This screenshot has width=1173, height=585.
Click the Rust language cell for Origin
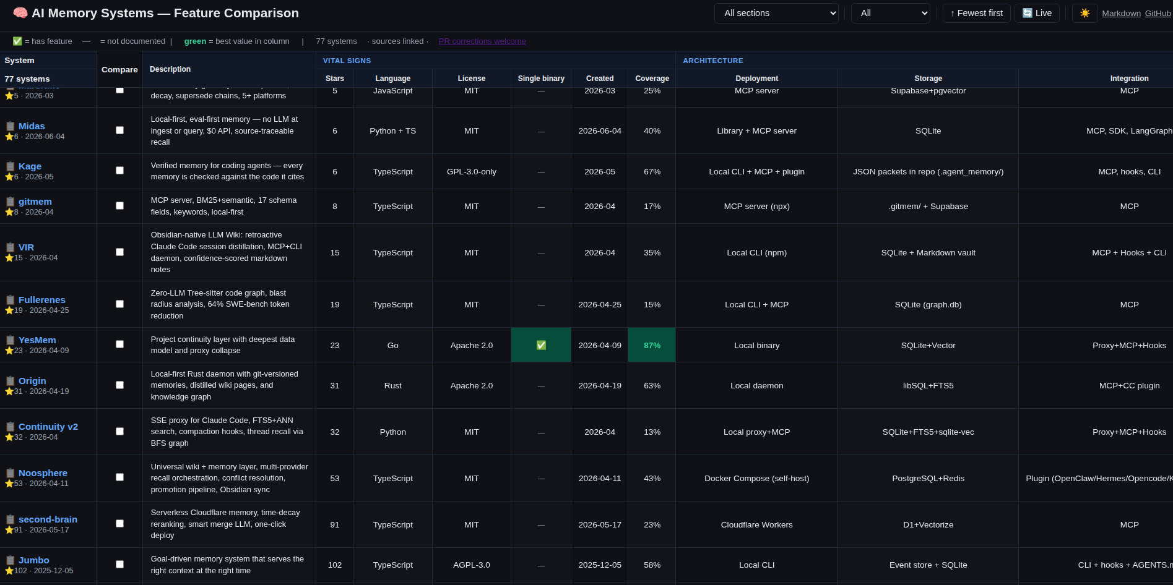[x=392, y=386]
